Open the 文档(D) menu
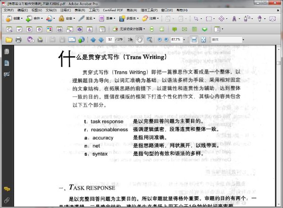 pyautogui.click(x=51, y=10)
